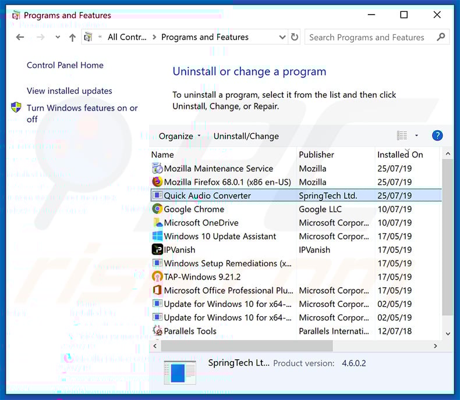Open the Organize dropdown menu

179,136
